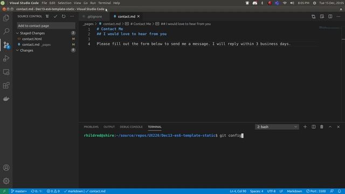This screenshot has width=345, height=194.
Task: Click the 'Port : 5500' Live Server item
Action: 316,191
